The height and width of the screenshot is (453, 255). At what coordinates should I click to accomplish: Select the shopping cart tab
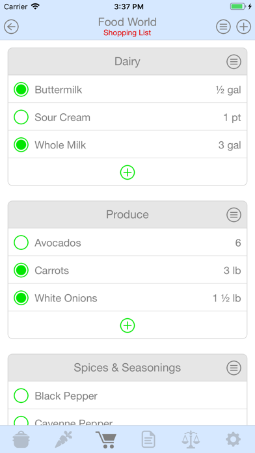(106, 439)
